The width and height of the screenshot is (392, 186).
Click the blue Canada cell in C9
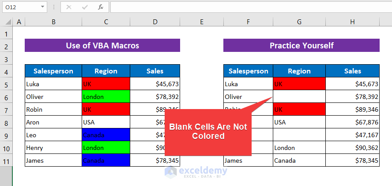point(106,135)
